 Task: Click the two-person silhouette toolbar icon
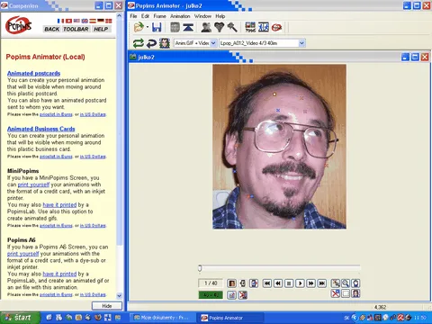point(206,28)
